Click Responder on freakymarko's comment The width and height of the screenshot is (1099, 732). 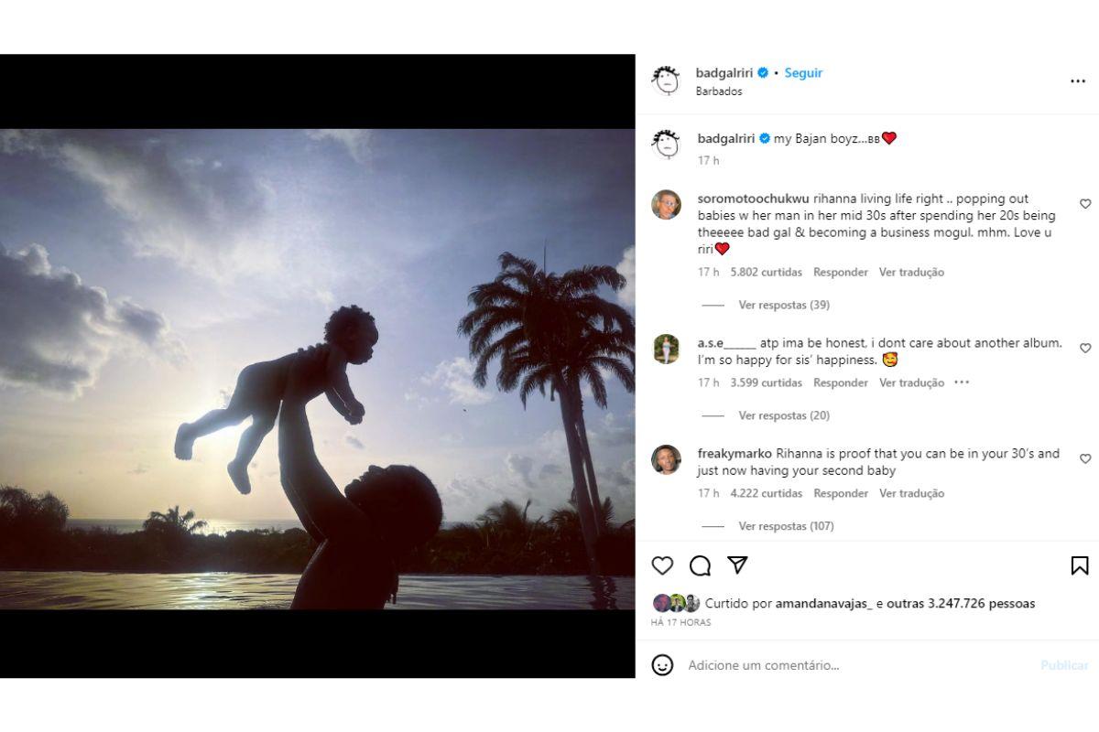[x=841, y=493]
